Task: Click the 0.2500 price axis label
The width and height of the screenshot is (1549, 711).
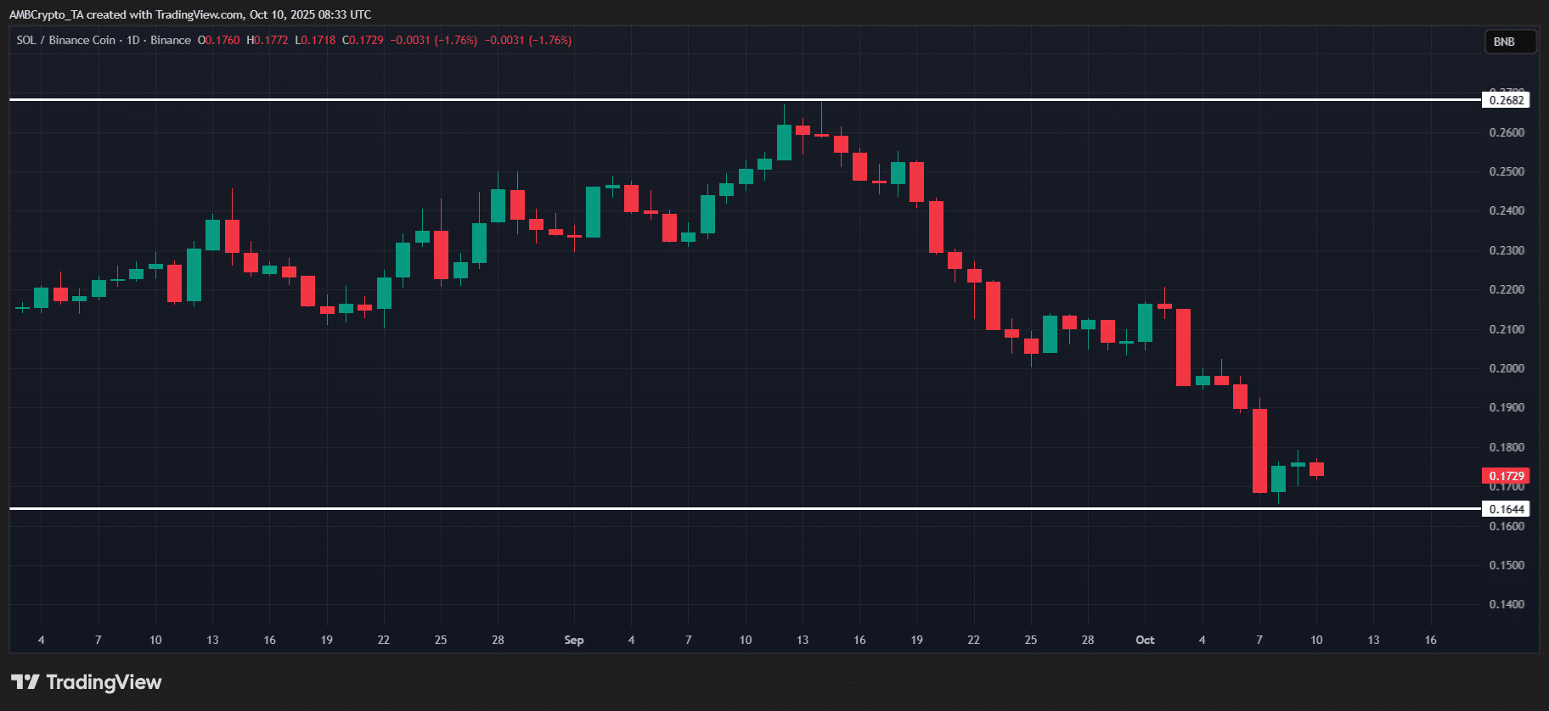Action: (1507, 171)
